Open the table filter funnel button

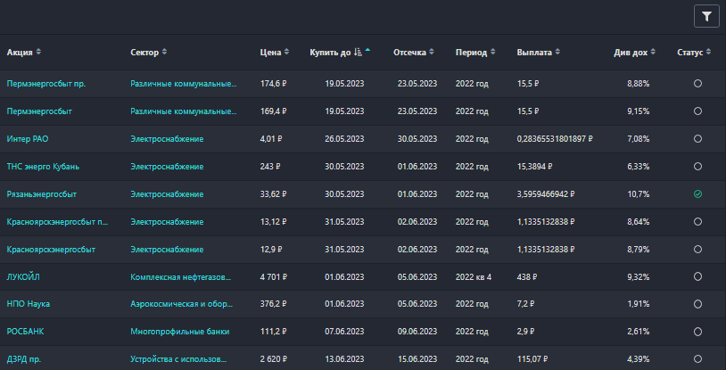tap(706, 17)
